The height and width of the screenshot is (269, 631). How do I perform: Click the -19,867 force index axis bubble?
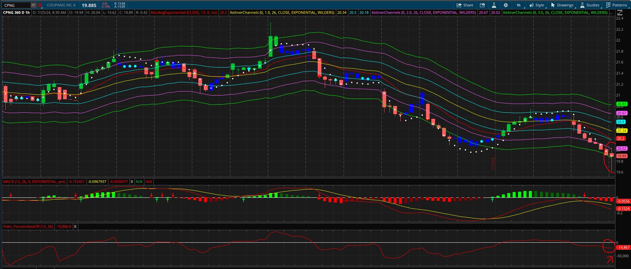click(x=623, y=247)
